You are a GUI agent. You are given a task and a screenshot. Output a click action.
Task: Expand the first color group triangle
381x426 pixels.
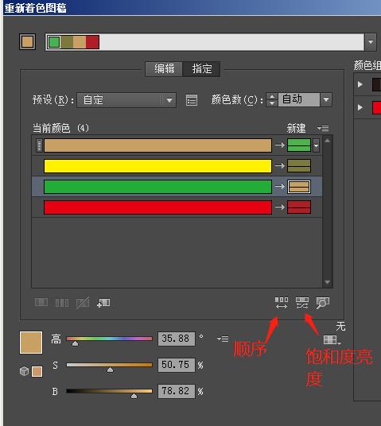click(360, 84)
